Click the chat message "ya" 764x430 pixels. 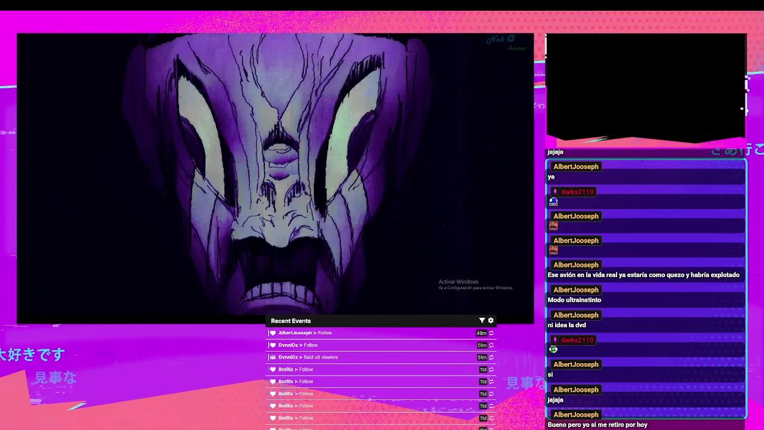551,177
